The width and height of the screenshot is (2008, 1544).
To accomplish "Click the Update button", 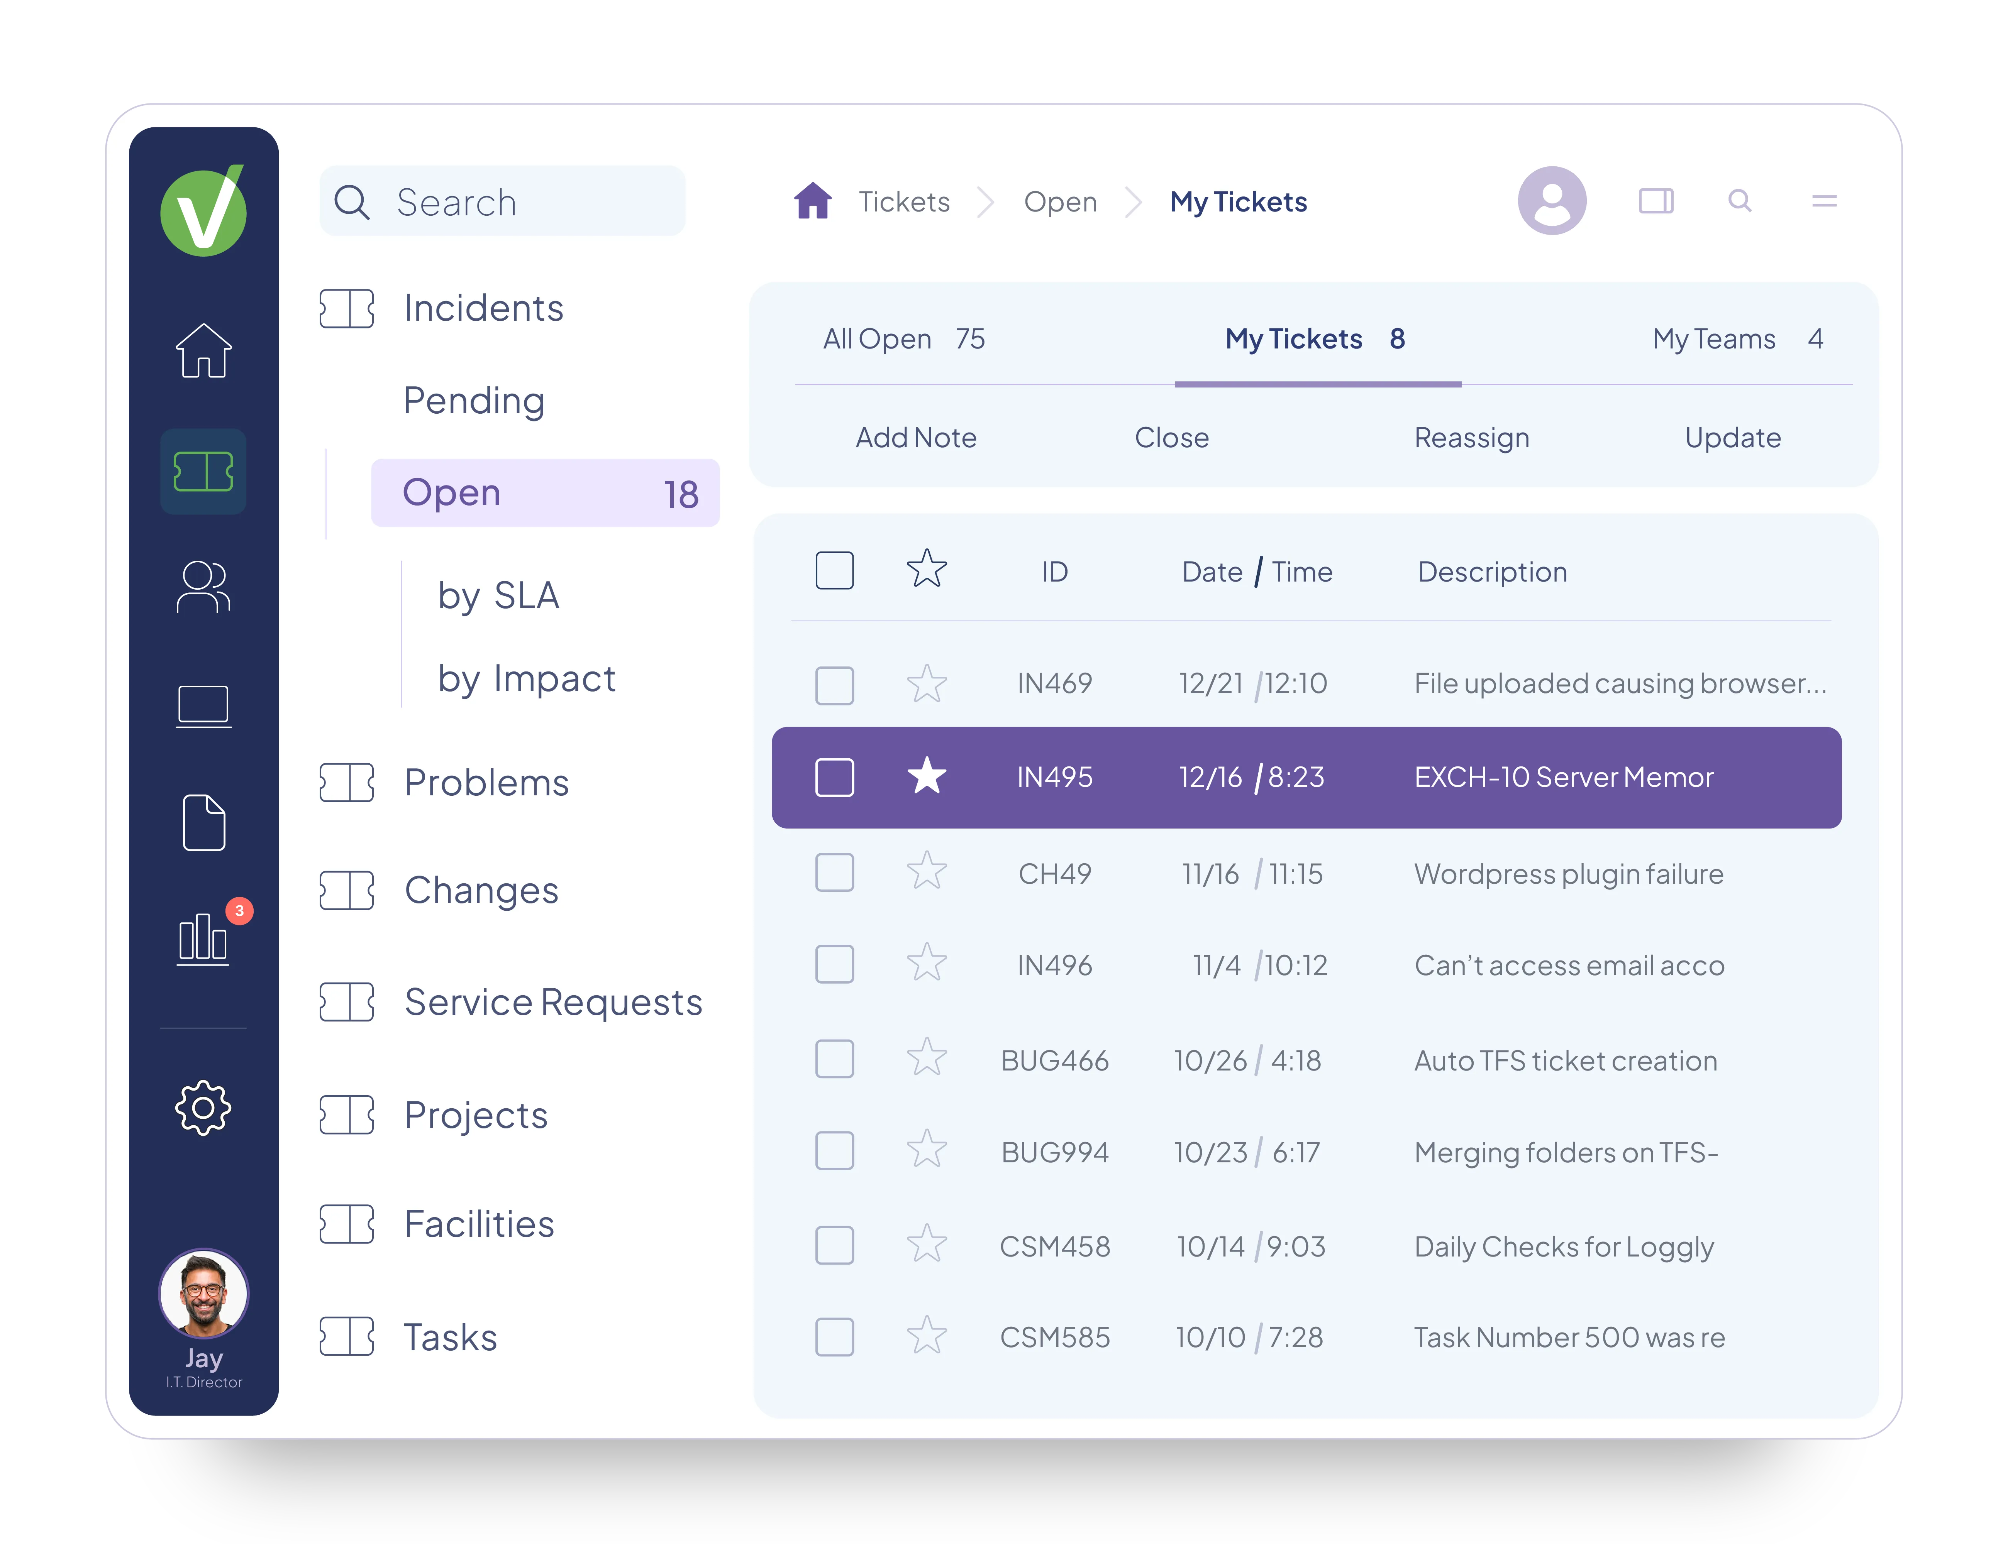I will (1733, 438).
